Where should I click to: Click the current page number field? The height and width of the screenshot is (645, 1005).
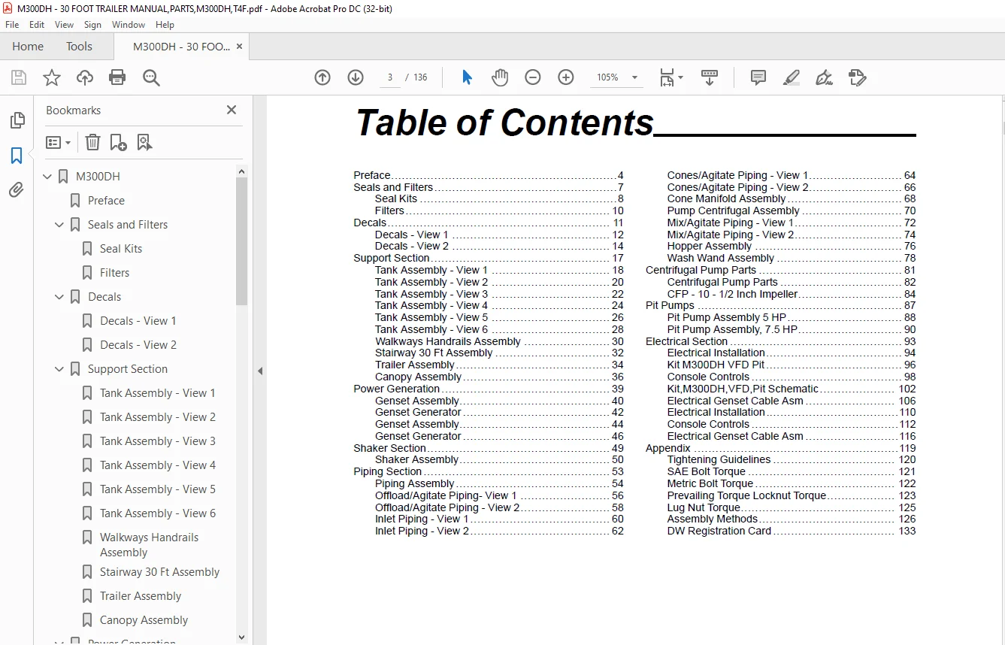coord(390,77)
